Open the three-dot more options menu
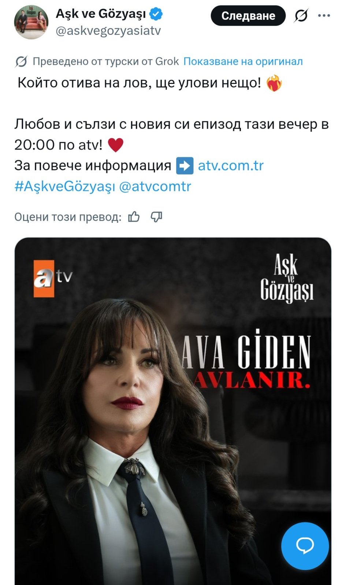 324,16
